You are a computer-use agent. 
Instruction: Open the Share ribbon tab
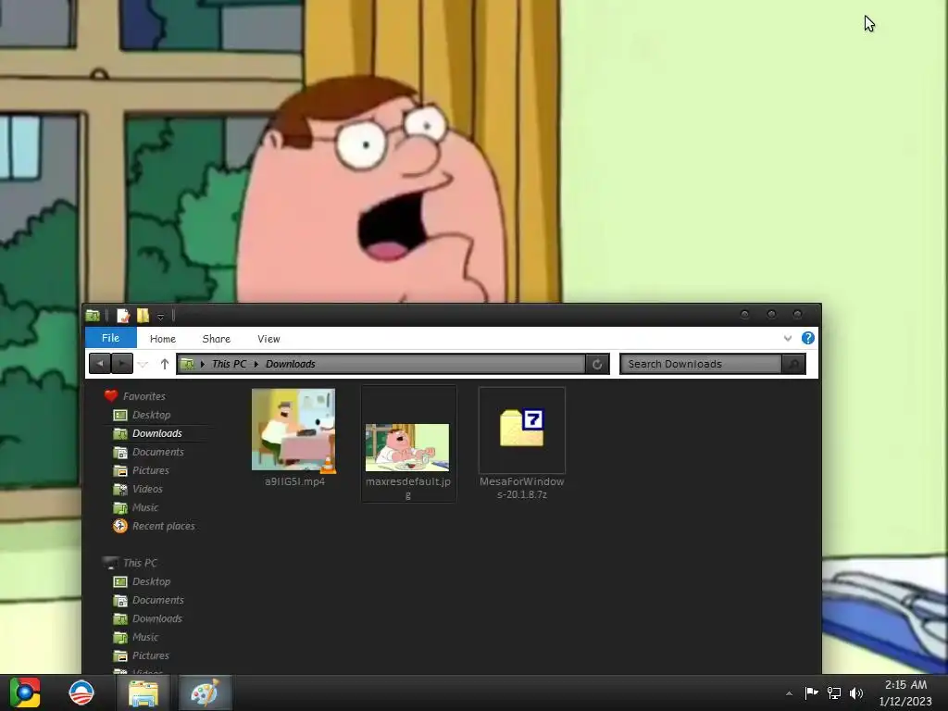click(216, 339)
